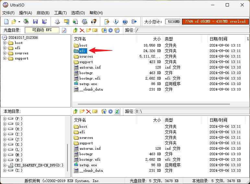Click the add-to-image icon in local pane
250x184 pixels.
click(x=104, y=112)
